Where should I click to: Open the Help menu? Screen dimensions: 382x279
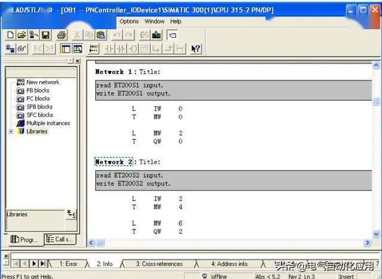click(x=175, y=21)
